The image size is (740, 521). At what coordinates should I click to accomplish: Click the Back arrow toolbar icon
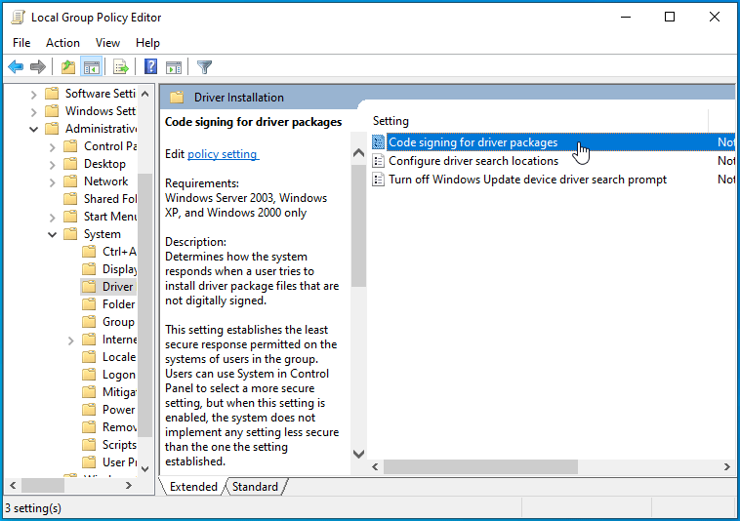(x=16, y=67)
